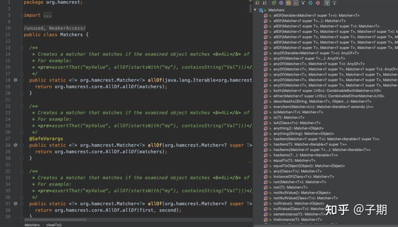This screenshot has width=398, height=227.
Task: Toggle Show Fields orange f icon
Action: point(288,3)
